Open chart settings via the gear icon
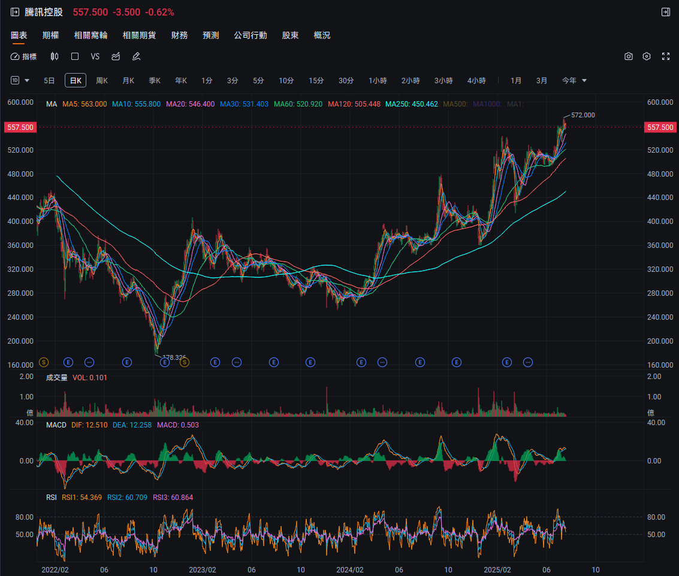 646,56
